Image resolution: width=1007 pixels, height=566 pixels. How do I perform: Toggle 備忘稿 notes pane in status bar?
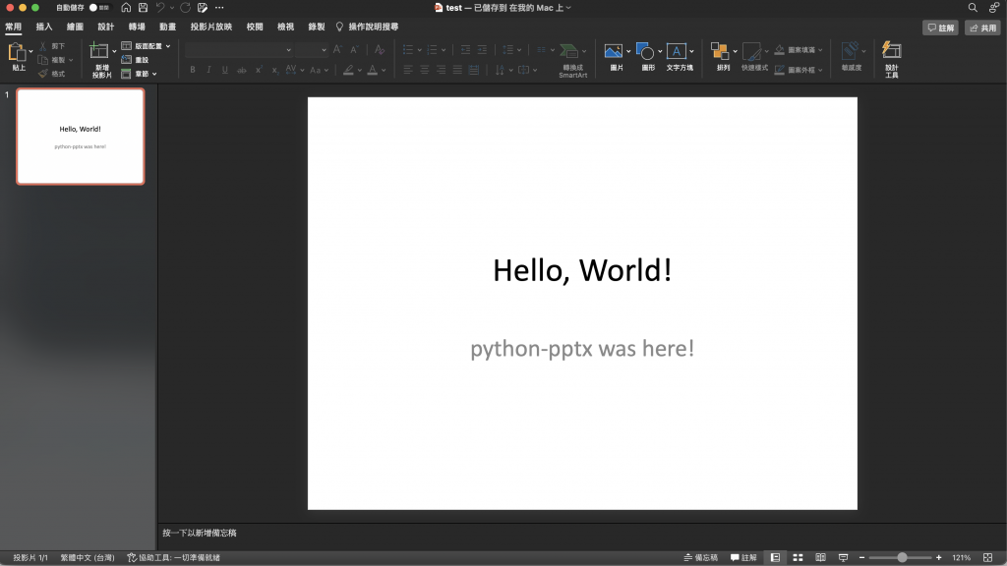pyautogui.click(x=700, y=557)
